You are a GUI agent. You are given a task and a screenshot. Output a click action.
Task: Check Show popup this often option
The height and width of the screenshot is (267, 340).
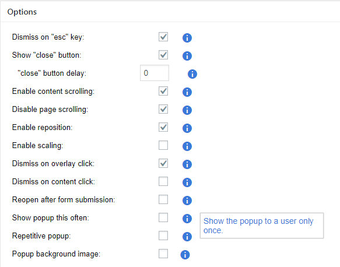163,217
